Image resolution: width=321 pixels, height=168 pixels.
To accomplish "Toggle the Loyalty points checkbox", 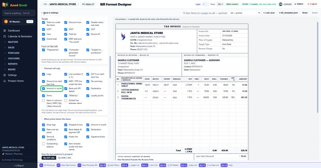I will click(88, 96).
